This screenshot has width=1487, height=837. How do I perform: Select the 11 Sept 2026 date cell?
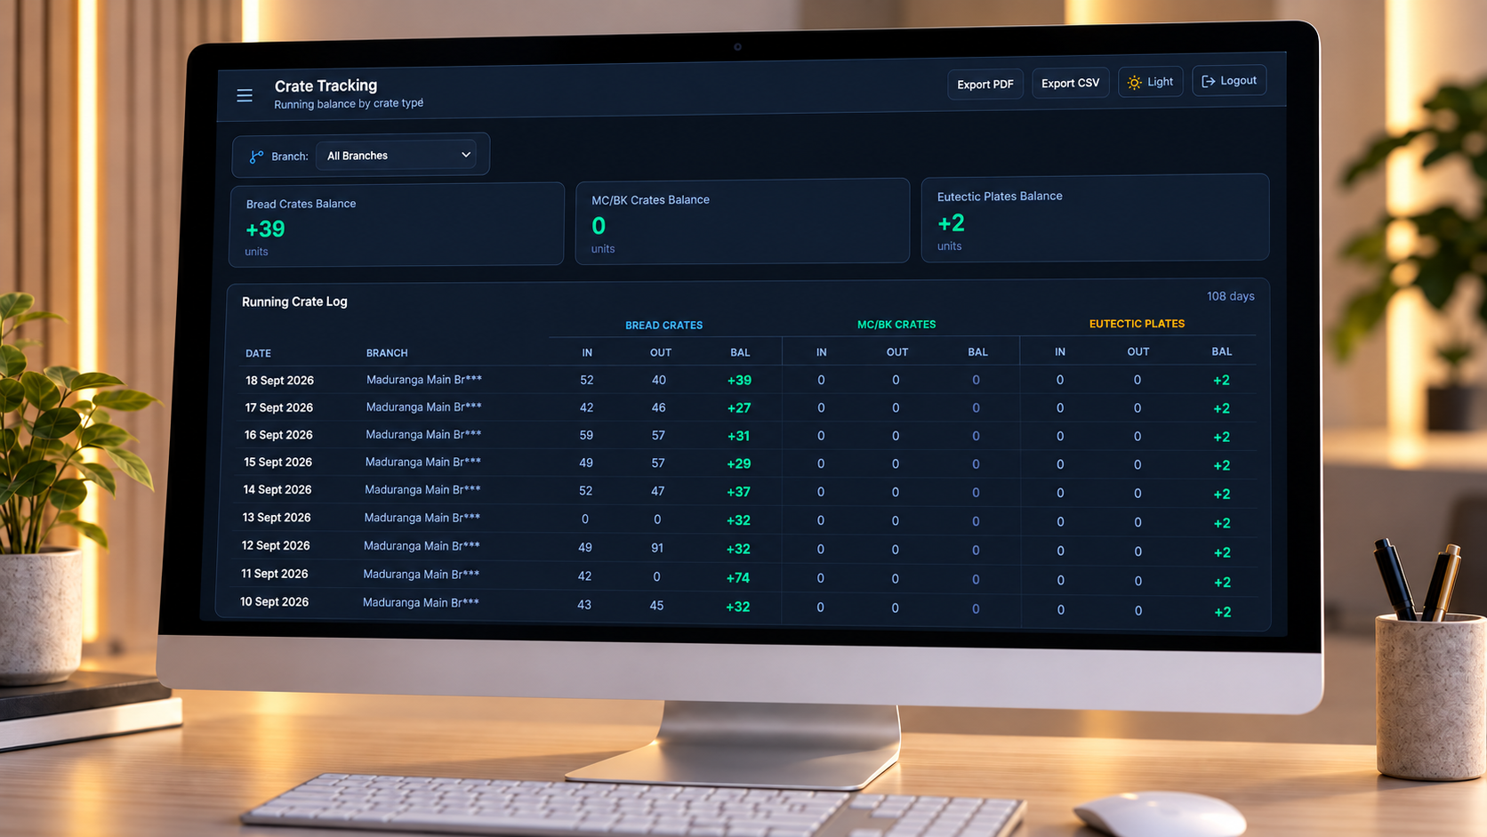[274, 574]
